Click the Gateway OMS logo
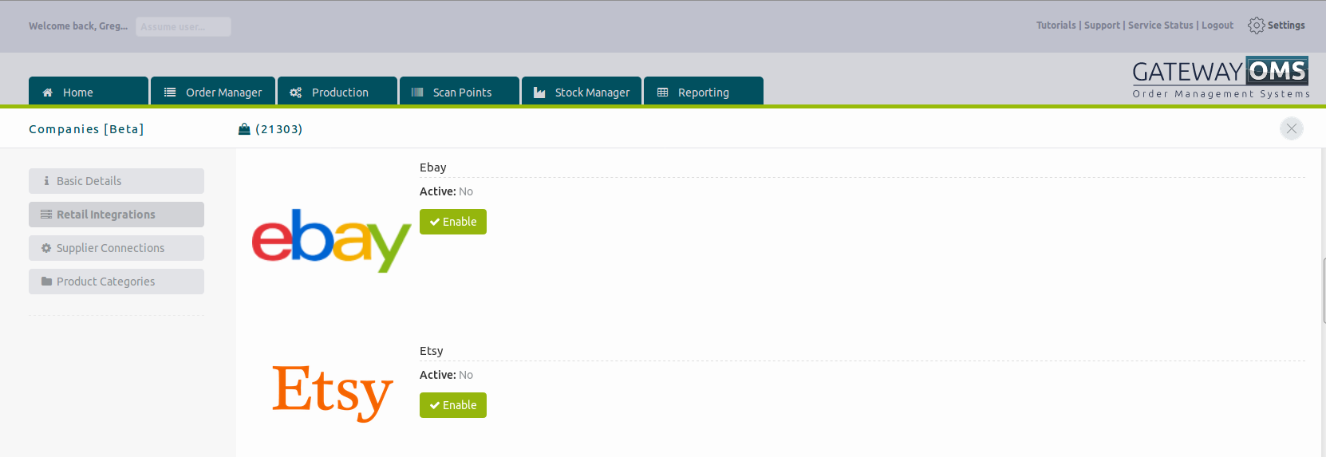Image resolution: width=1326 pixels, height=457 pixels. pos(1221,77)
